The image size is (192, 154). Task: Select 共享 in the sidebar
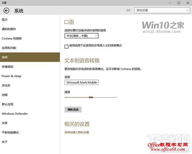[30, 123]
